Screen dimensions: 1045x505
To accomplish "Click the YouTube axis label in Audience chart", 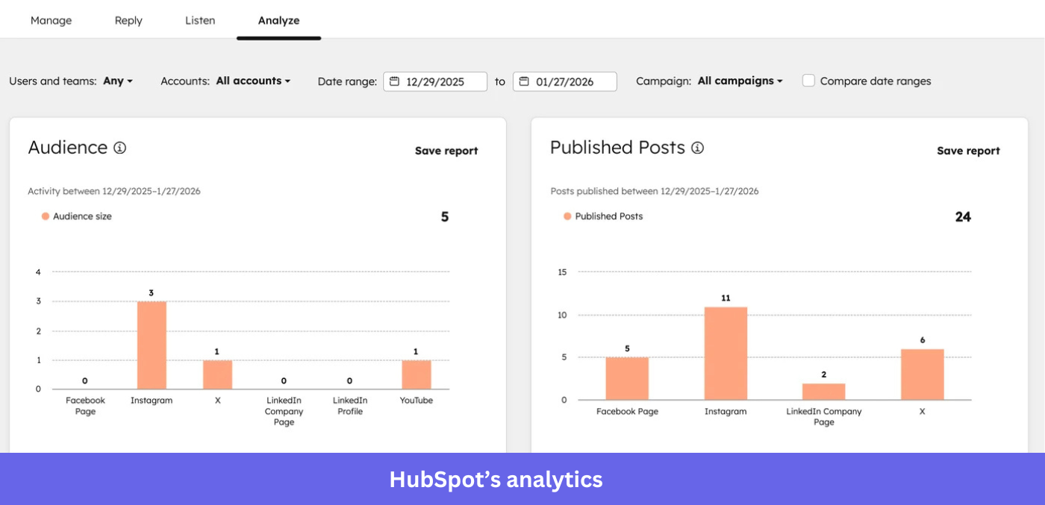I will [x=416, y=401].
